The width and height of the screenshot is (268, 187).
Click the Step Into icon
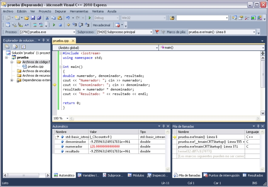click(x=75, y=25)
